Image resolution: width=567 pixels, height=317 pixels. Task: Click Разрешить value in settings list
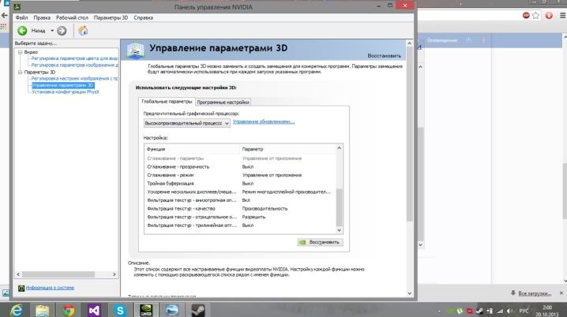[253, 217]
